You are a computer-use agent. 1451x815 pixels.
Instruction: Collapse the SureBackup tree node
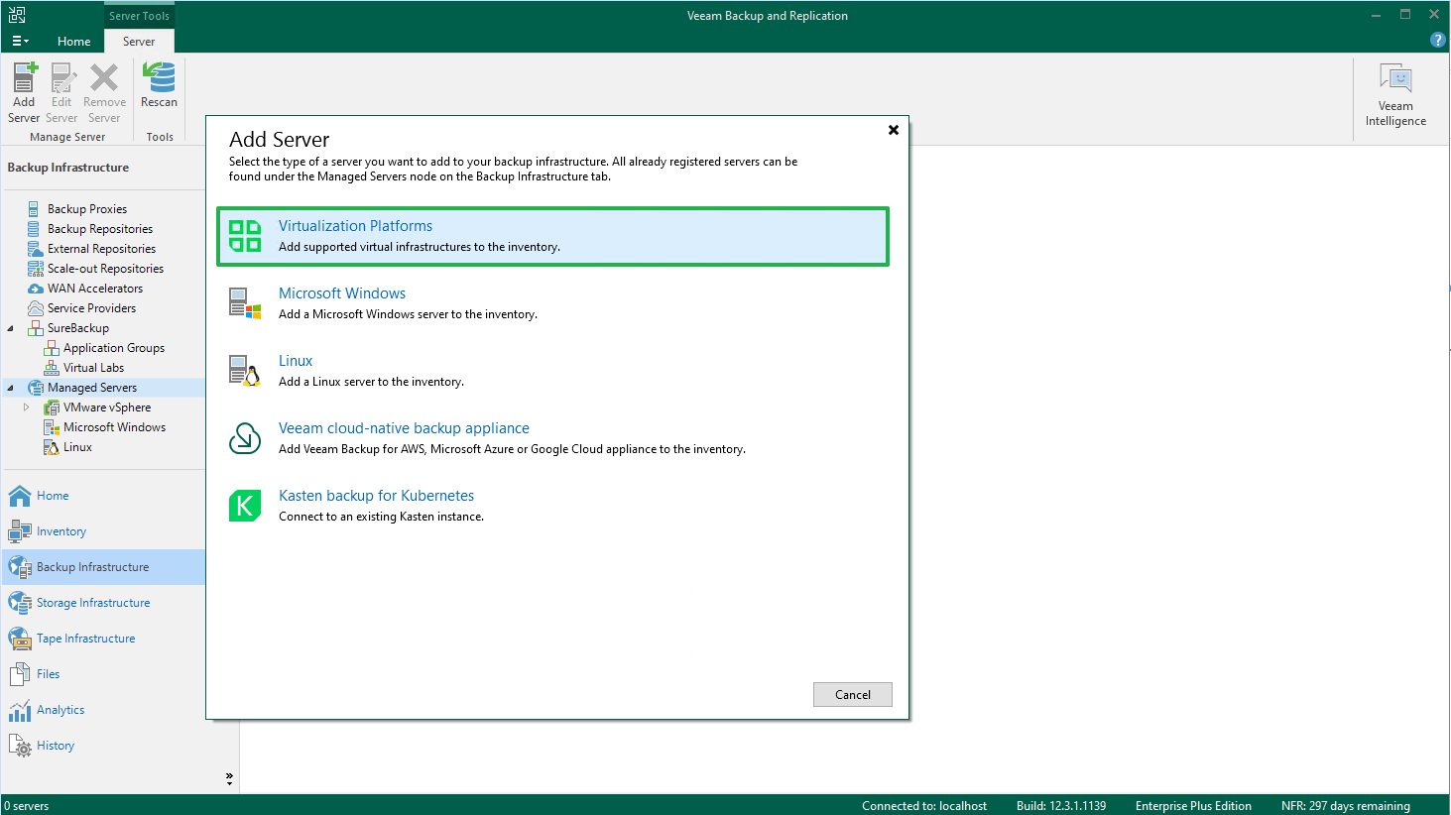click(11, 328)
